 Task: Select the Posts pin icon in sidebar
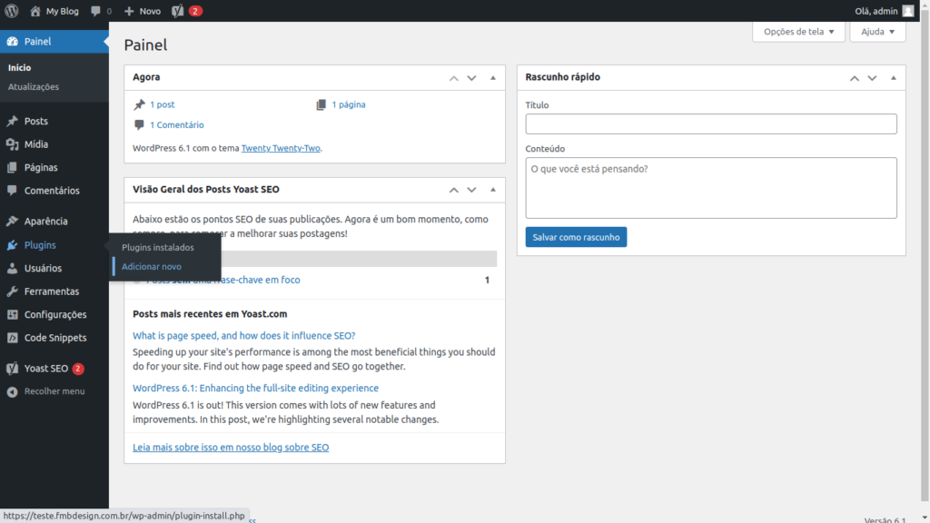[11, 121]
